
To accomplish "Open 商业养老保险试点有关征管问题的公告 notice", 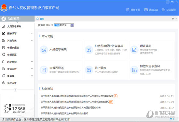I will [x=71, y=107].
